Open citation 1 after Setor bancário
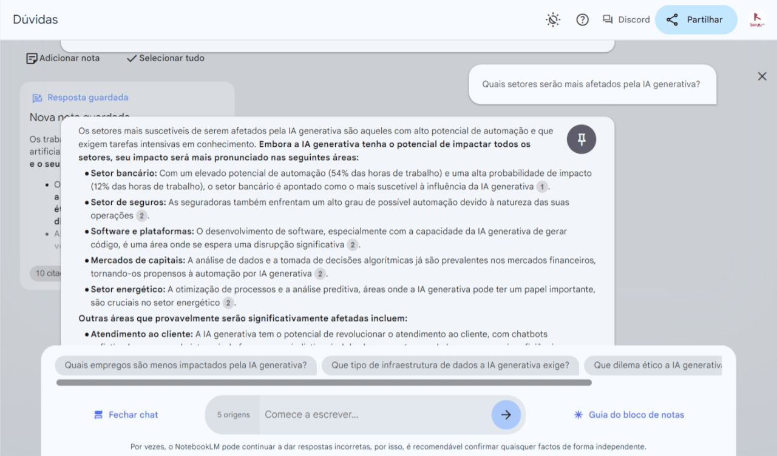777x456 pixels. coord(542,187)
